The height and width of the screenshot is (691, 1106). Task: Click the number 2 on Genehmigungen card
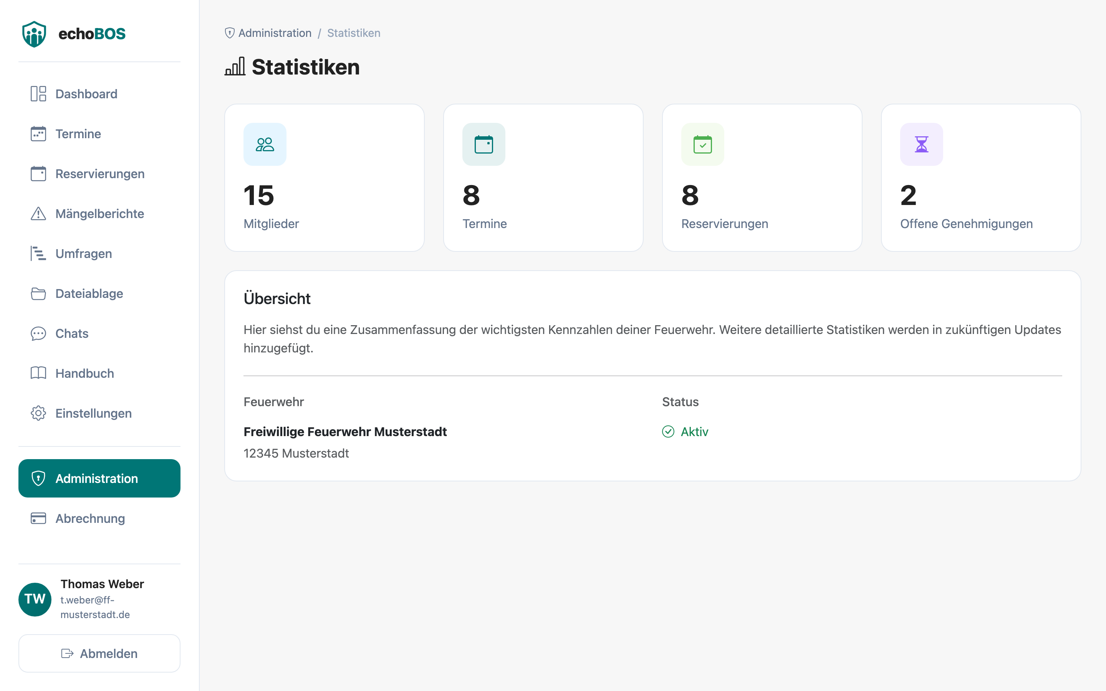(x=908, y=195)
